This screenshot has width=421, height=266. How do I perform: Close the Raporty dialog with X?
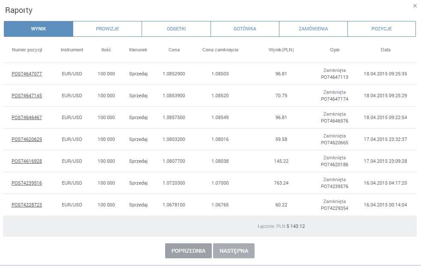(x=415, y=6)
